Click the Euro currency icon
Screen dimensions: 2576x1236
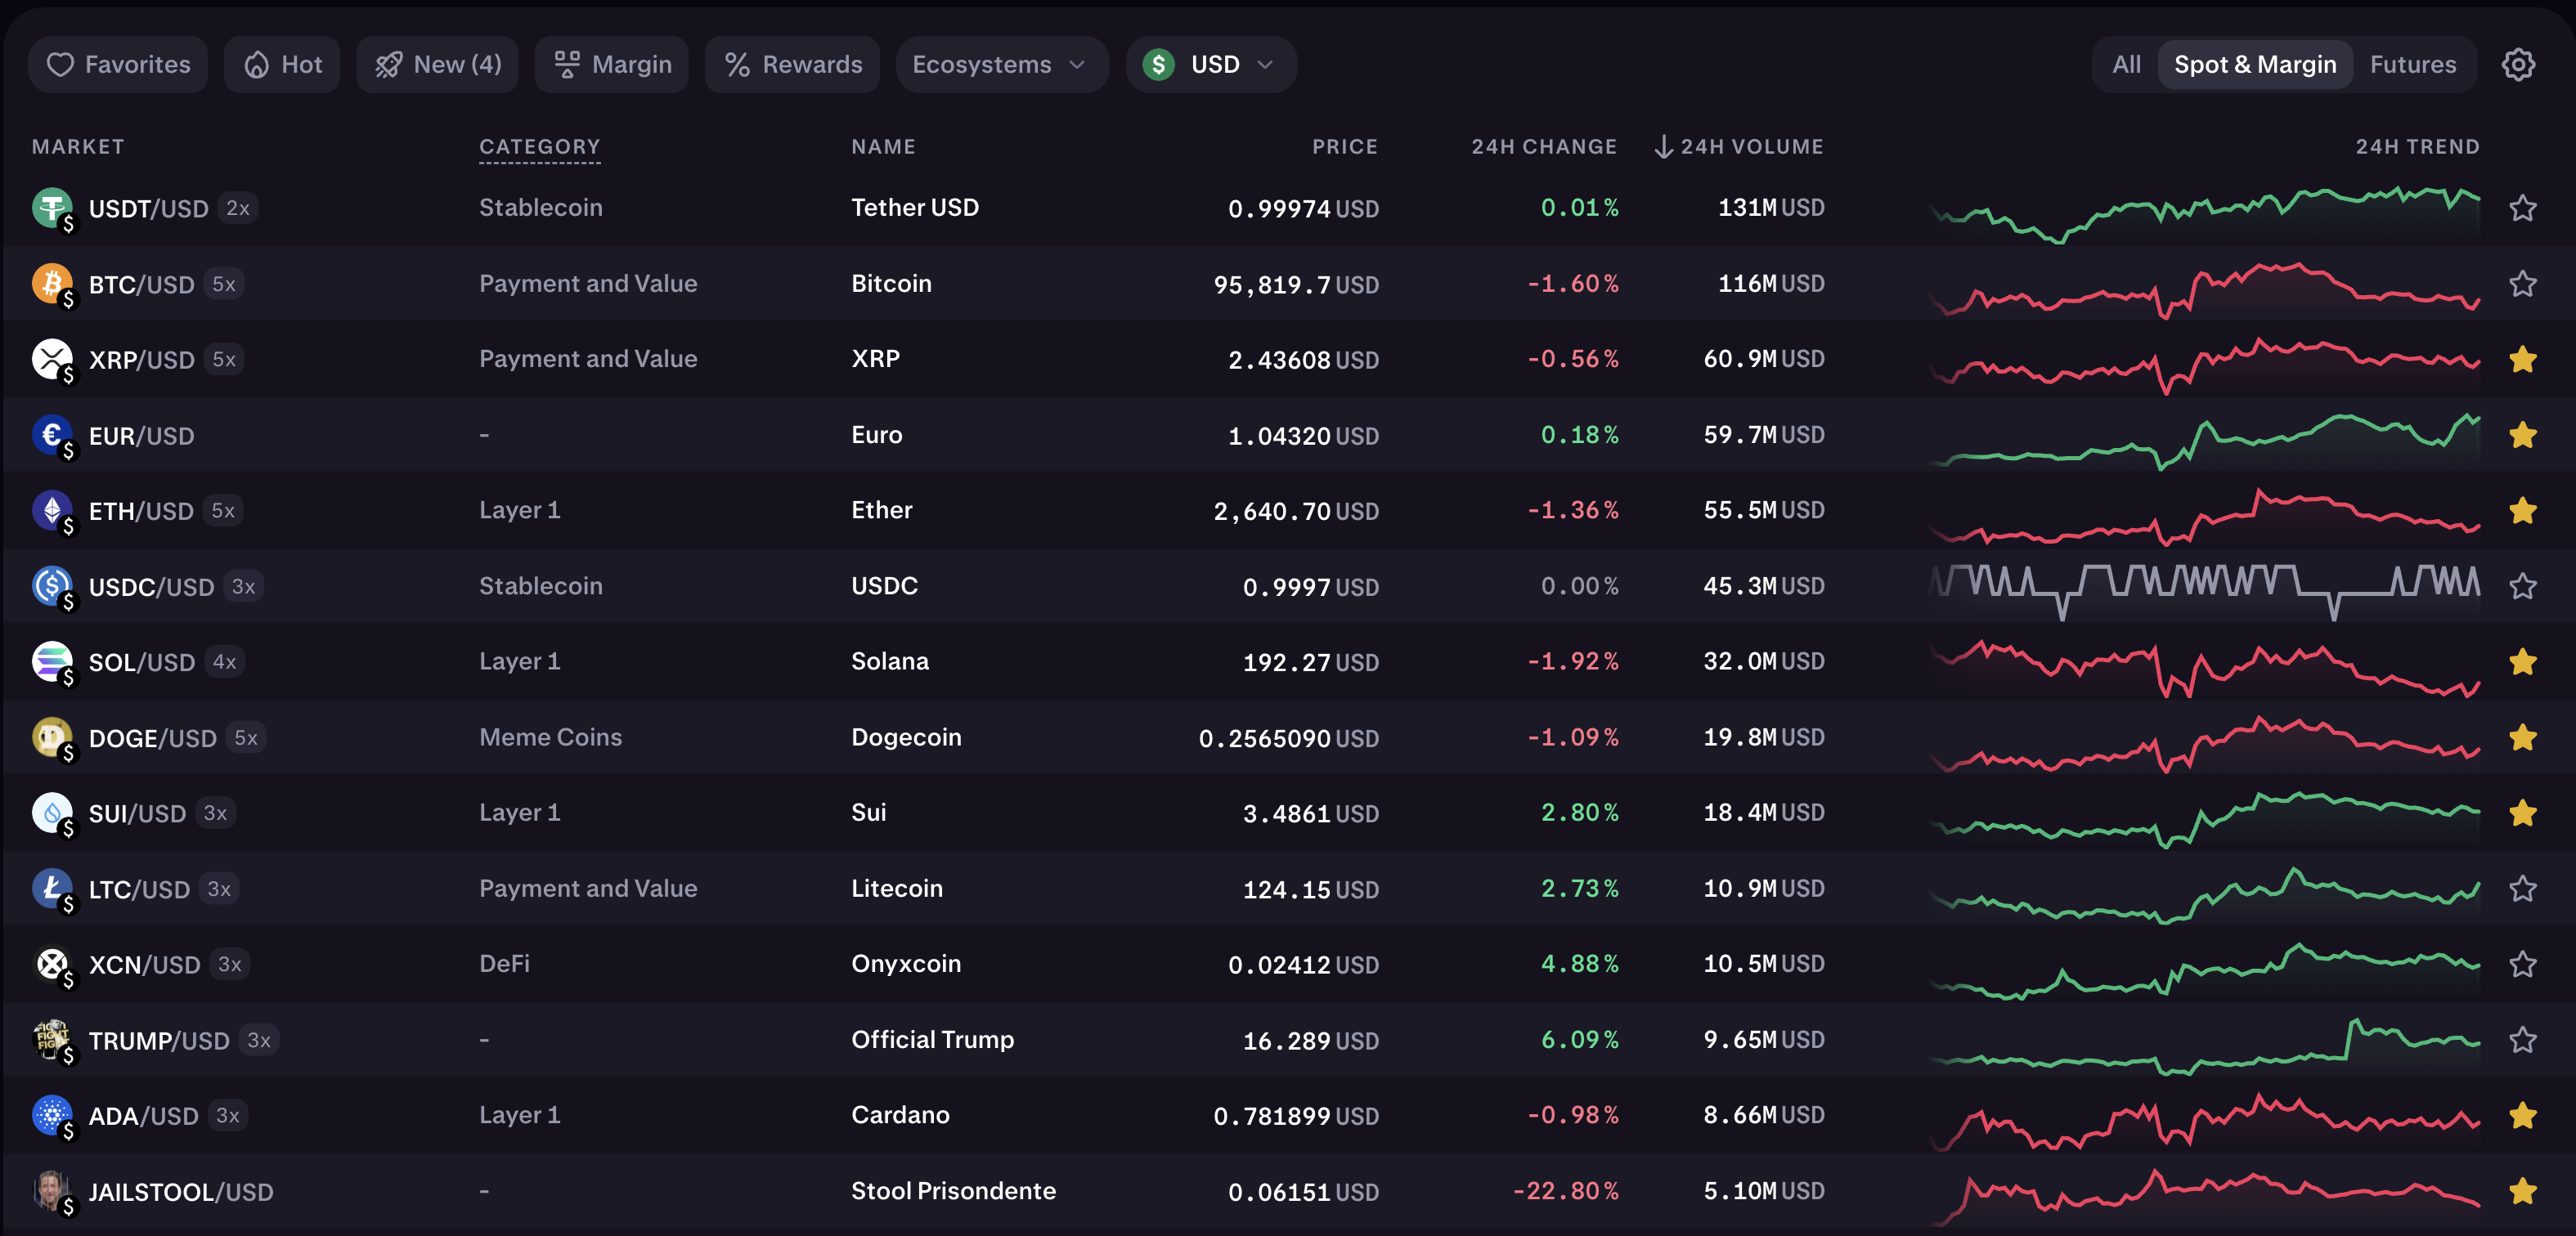coord(52,435)
